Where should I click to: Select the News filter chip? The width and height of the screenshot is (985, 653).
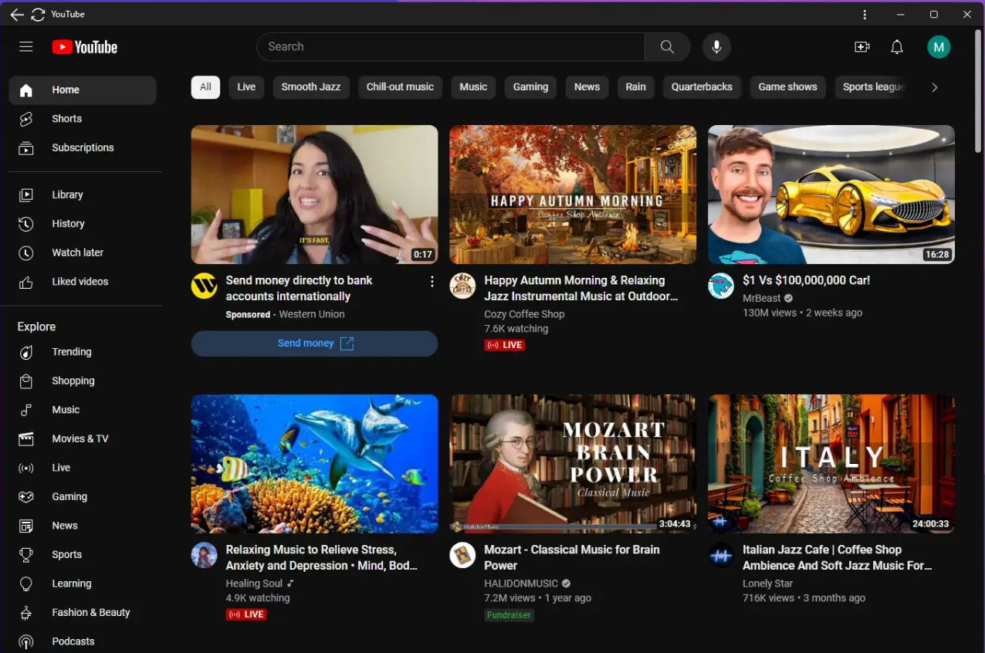click(x=587, y=87)
